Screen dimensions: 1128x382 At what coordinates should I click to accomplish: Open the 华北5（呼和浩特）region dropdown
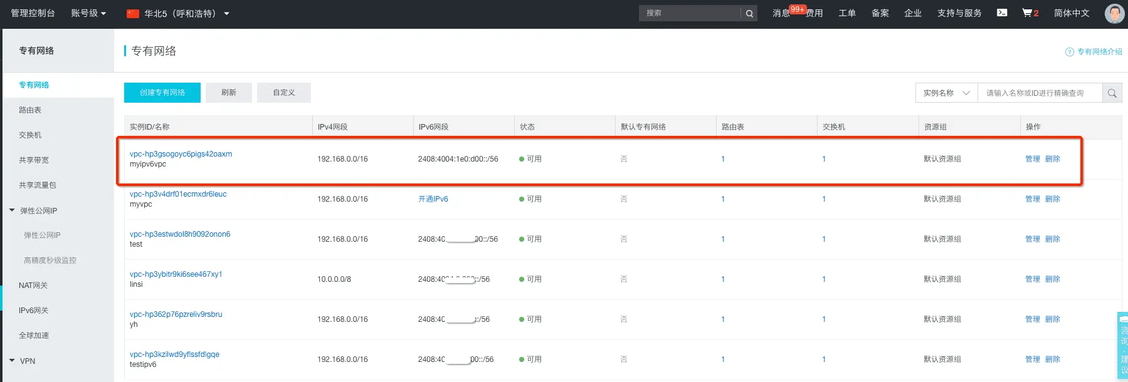(x=187, y=13)
